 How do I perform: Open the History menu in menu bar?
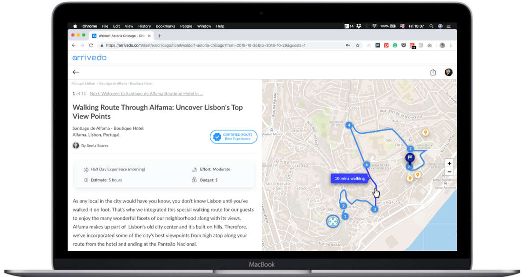coord(144,26)
